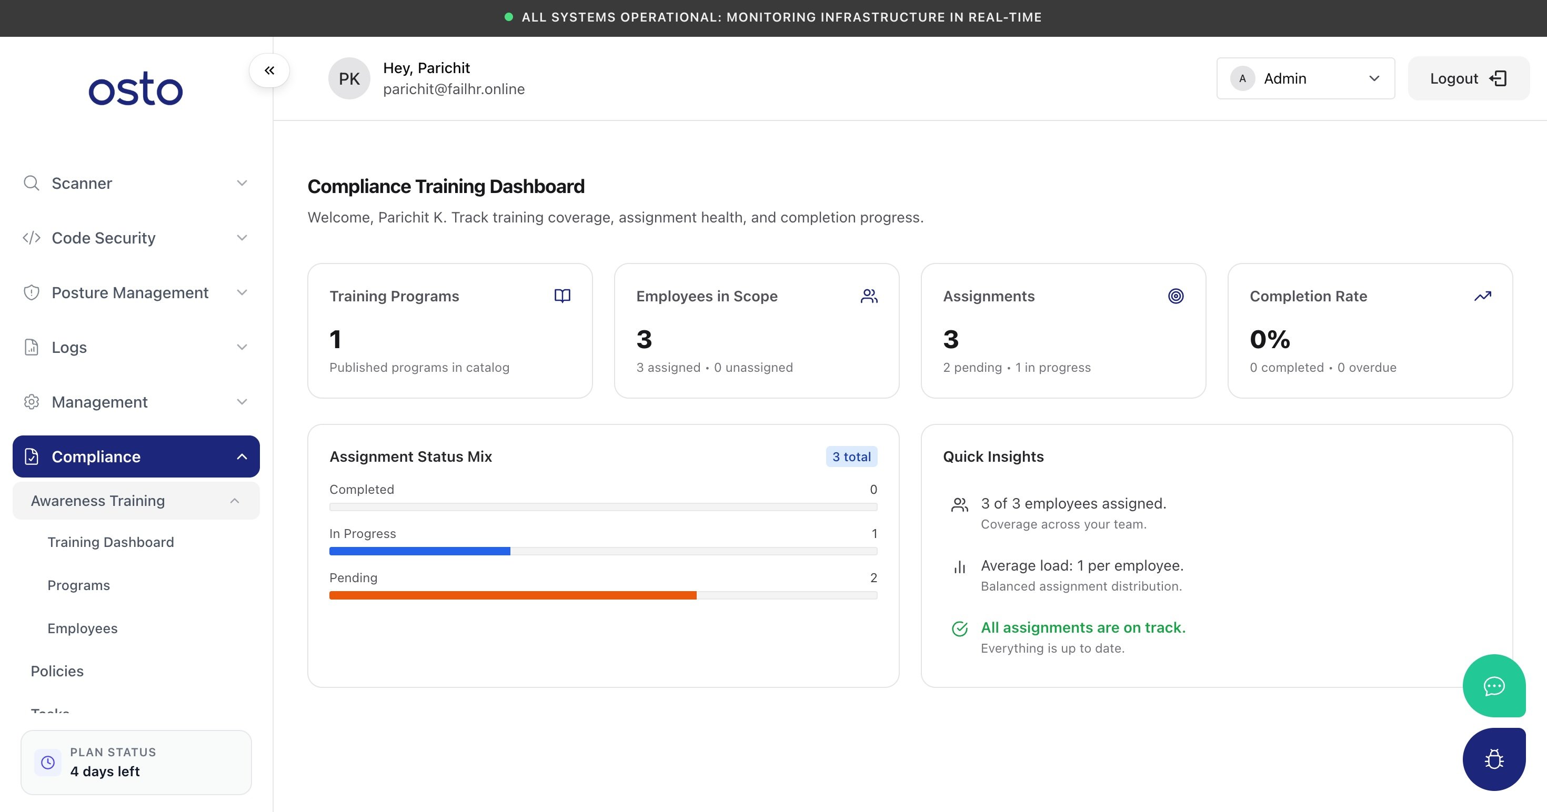
Task: Click Published programs in catalog text
Action: click(x=419, y=367)
